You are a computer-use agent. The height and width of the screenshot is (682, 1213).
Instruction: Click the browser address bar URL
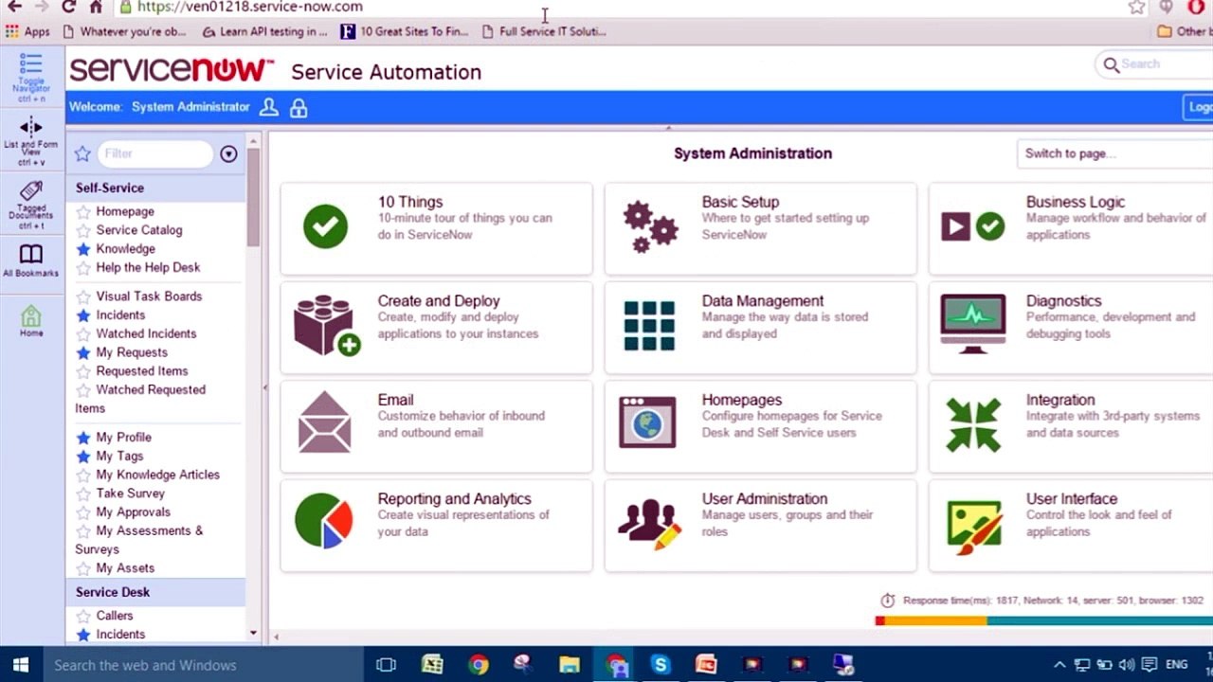tap(250, 7)
